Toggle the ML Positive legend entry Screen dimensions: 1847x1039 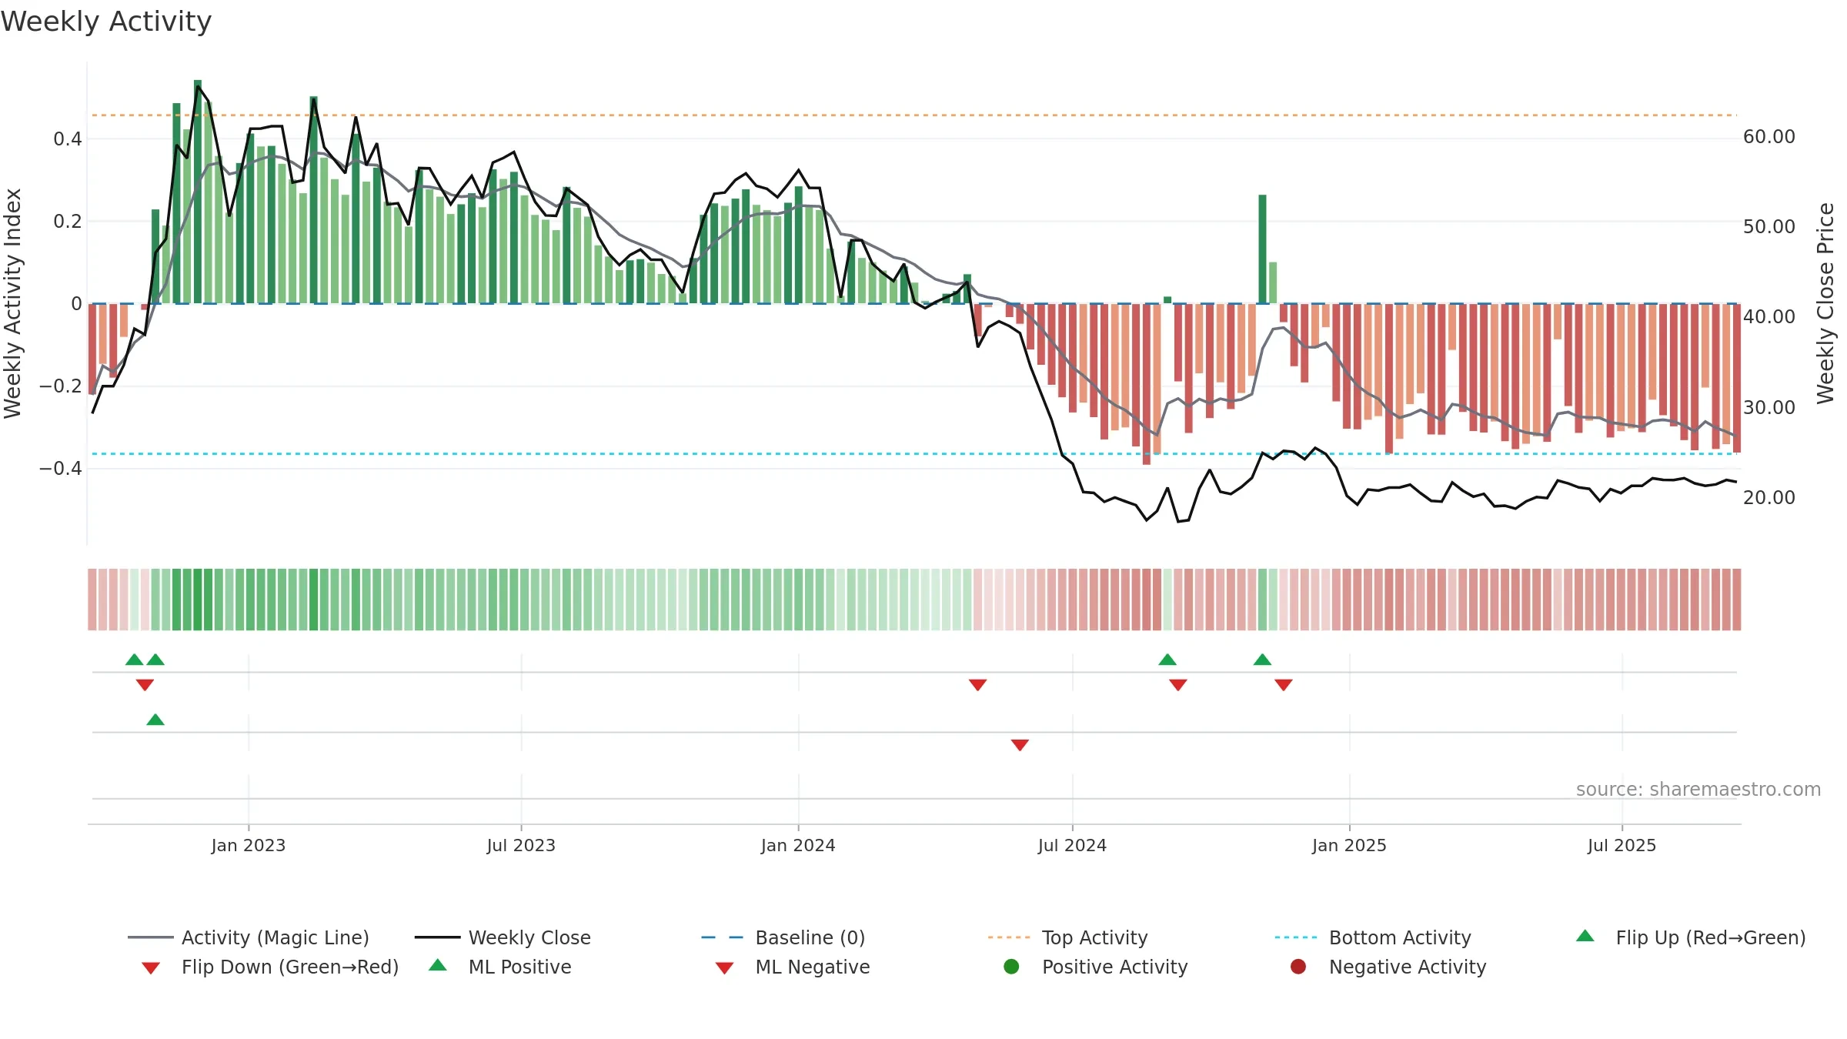tap(500, 967)
